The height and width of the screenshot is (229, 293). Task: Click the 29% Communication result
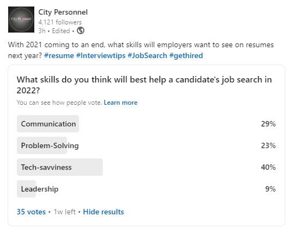tap(268, 124)
